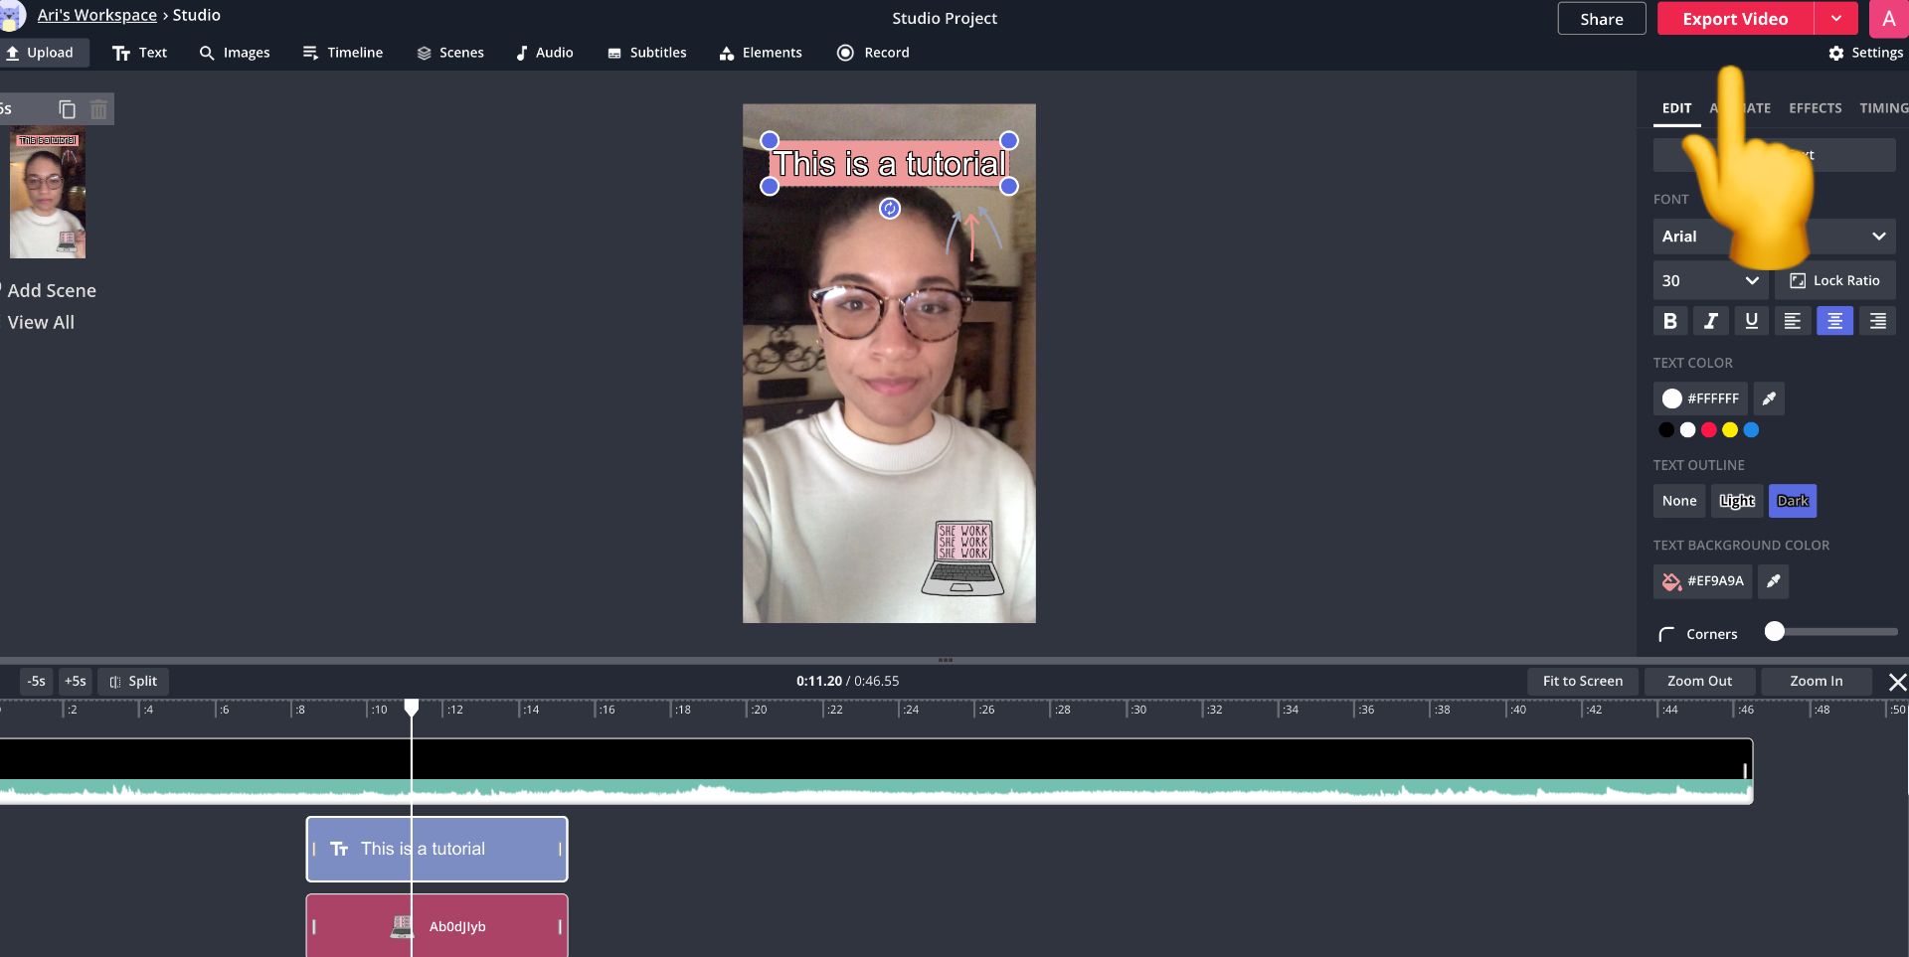
Task: Toggle bold text formatting
Action: click(1670, 321)
